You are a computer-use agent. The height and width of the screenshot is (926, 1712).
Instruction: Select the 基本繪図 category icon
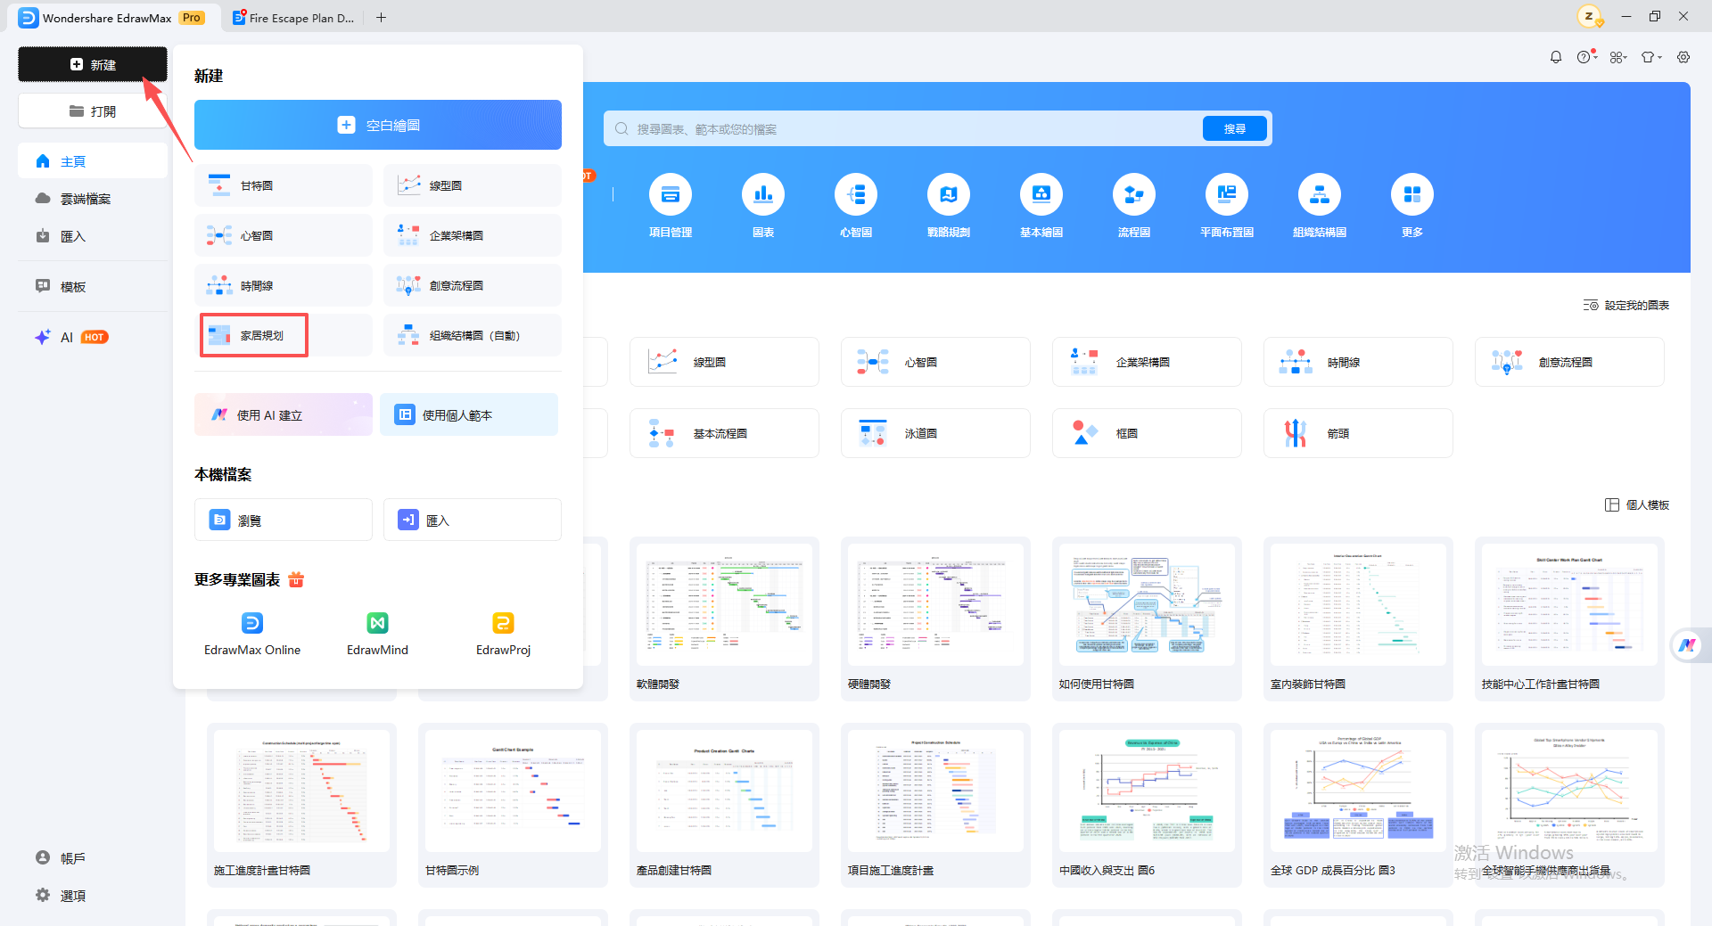[x=1041, y=194]
